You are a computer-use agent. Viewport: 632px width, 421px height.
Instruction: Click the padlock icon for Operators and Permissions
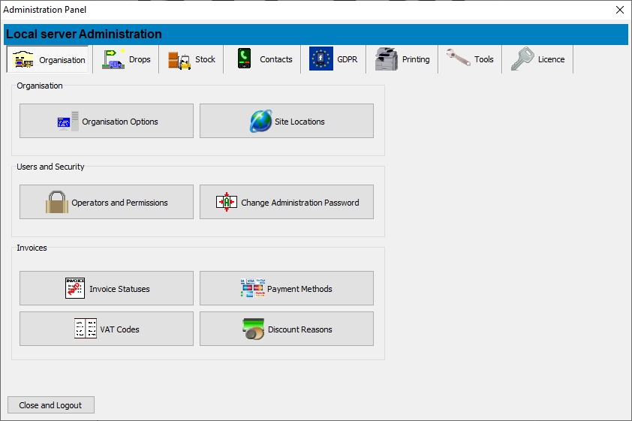[x=57, y=202]
